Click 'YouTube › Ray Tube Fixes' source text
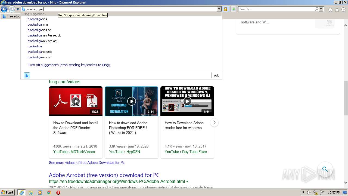The height and width of the screenshot is (196, 348). pyautogui.click(x=186, y=152)
